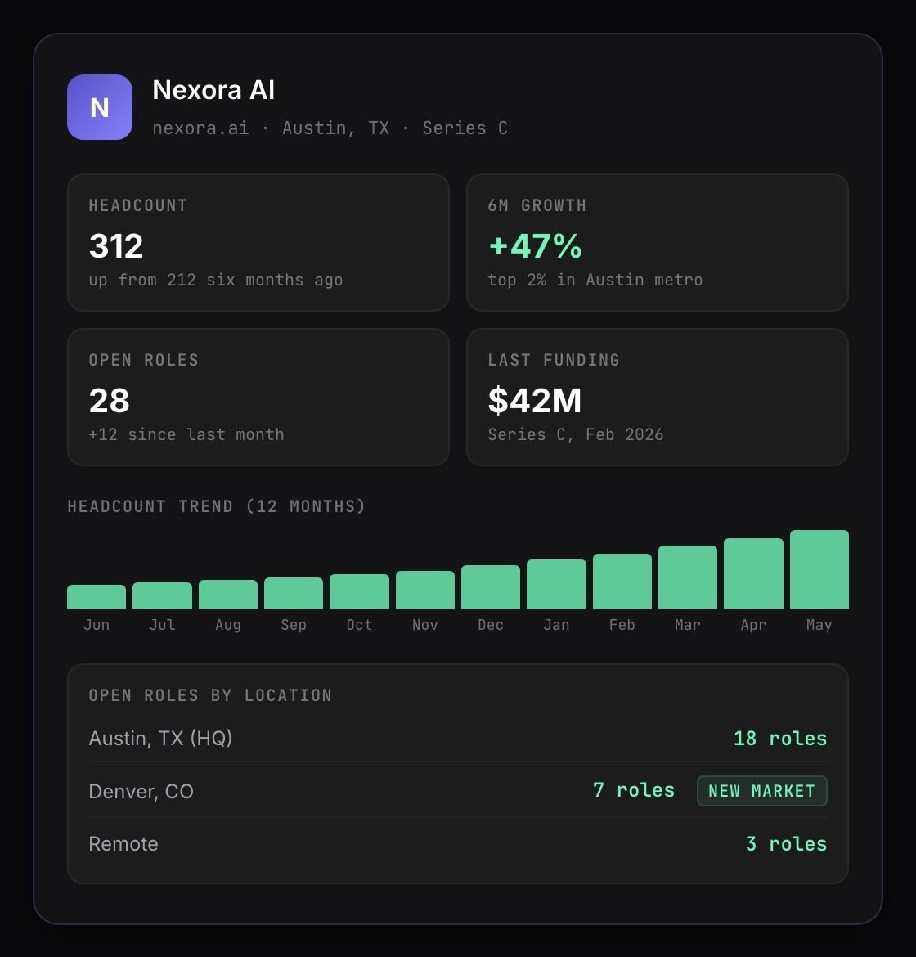Open the nexora.ai website text
916x957 pixels.
200,128
